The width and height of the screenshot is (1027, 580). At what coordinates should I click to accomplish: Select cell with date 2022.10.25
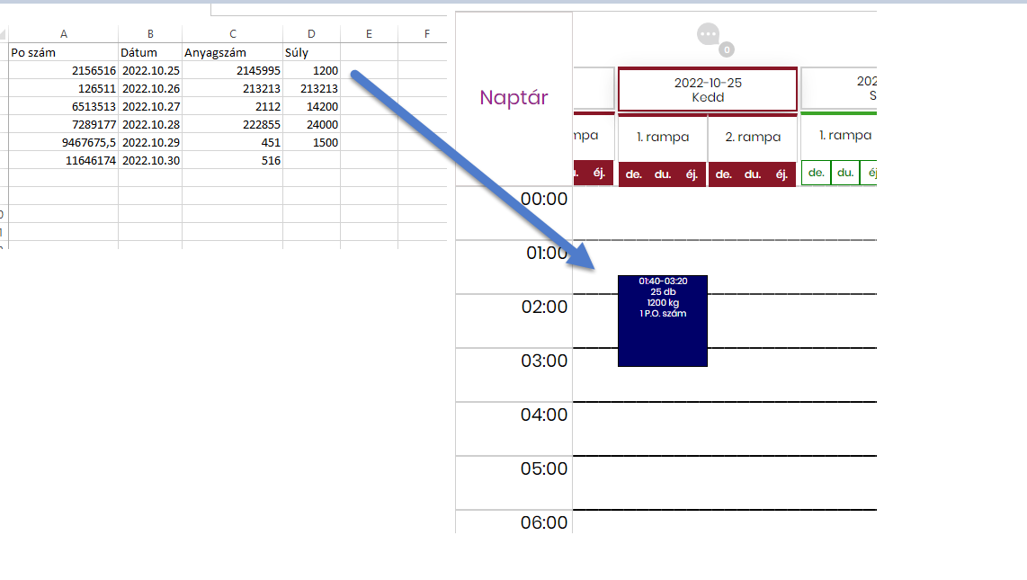pos(150,70)
